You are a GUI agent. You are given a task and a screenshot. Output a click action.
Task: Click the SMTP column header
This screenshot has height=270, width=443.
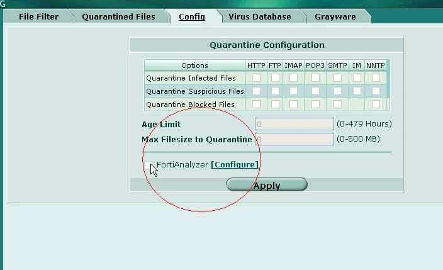point(337,65)
